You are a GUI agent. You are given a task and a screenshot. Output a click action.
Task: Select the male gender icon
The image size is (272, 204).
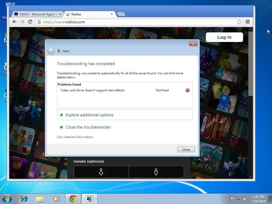pyautogui.click(x=156, y=172)
